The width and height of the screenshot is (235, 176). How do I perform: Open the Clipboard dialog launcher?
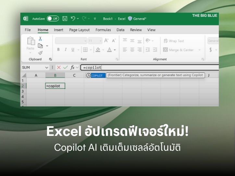click(x=51, y=59)
